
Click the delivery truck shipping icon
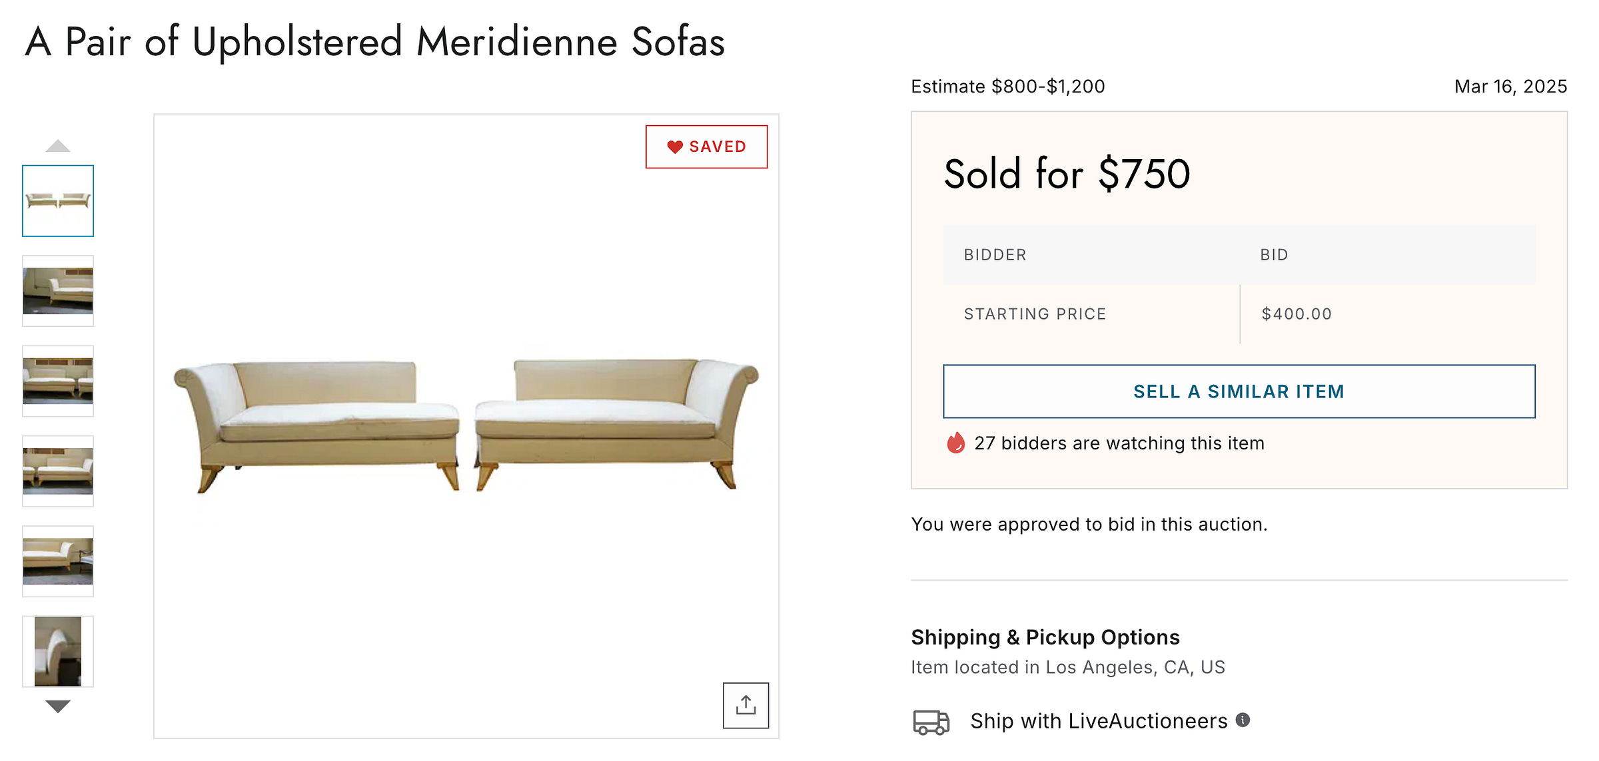(931, 722)
